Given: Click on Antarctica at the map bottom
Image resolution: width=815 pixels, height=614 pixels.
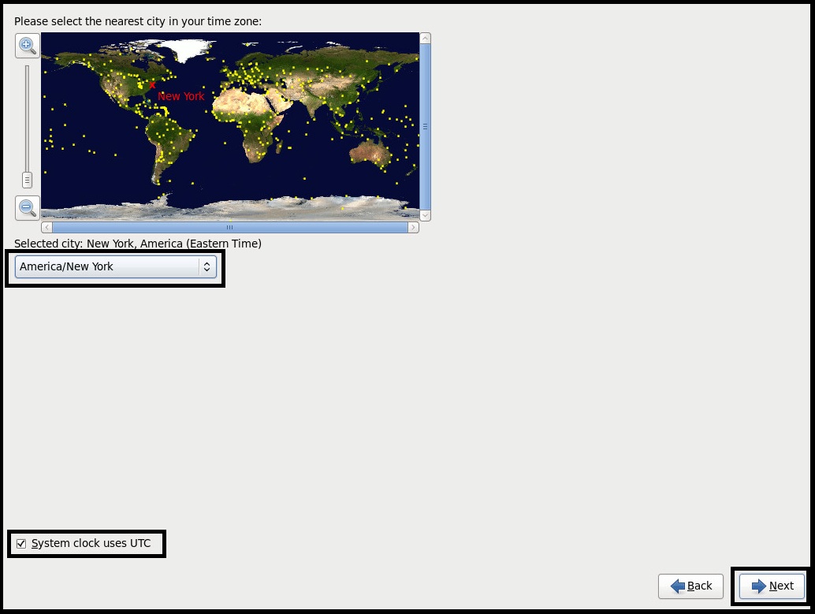Looking at the screenshot, I should [x=236, y=207].
